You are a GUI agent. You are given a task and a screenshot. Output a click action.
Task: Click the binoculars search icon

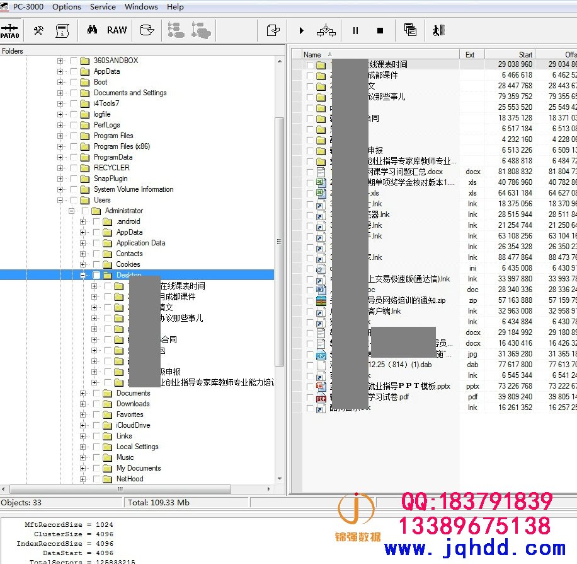coord(92,30)
